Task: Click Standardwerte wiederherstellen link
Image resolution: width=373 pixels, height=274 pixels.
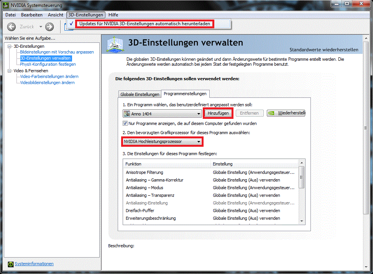Action: click(x=324, y=50)
